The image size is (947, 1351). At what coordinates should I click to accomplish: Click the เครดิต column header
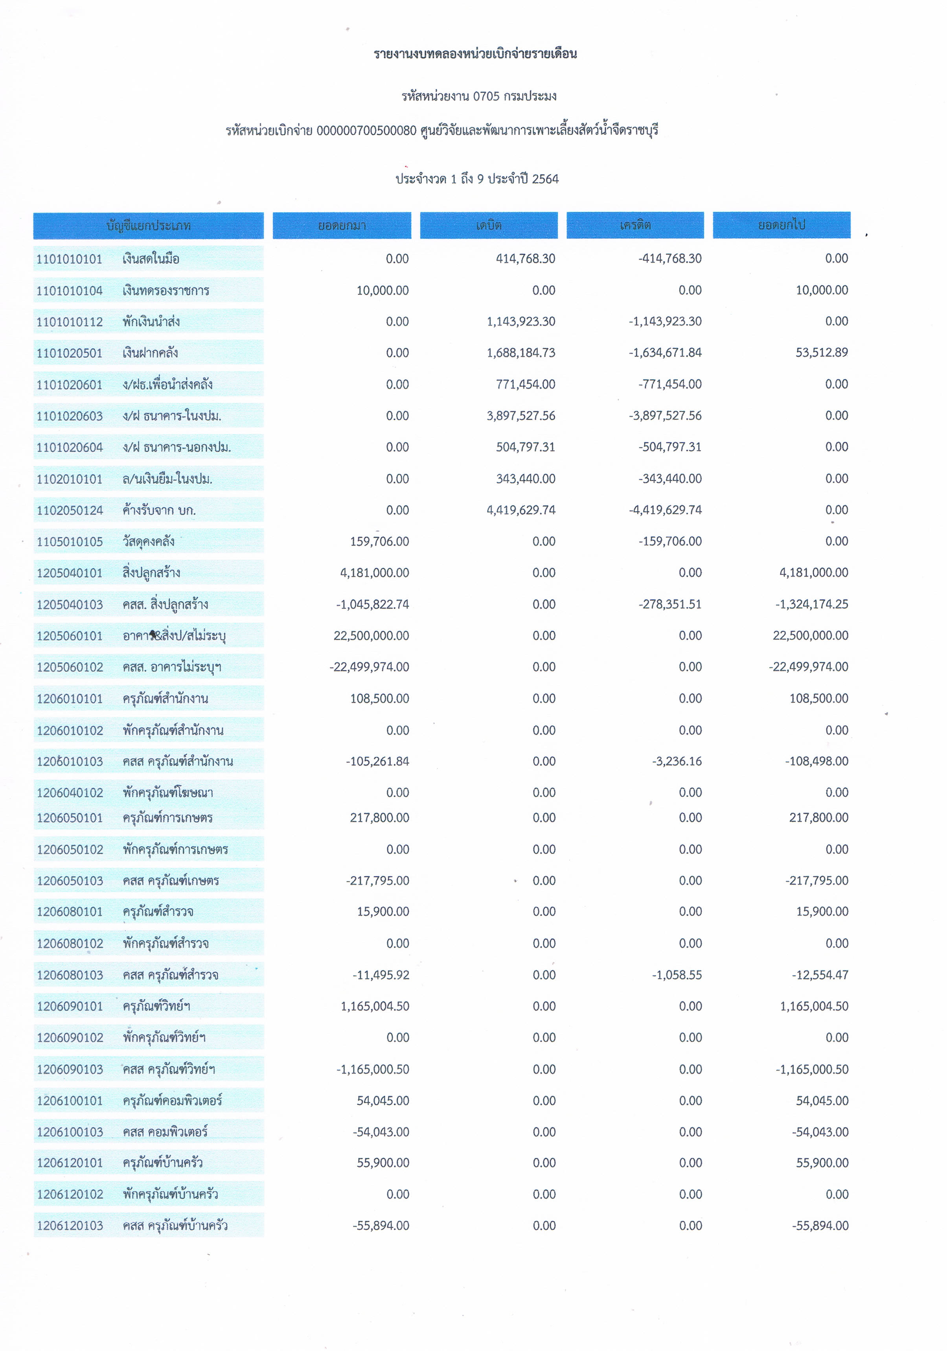pyautogui.click(x=634, y=225)
